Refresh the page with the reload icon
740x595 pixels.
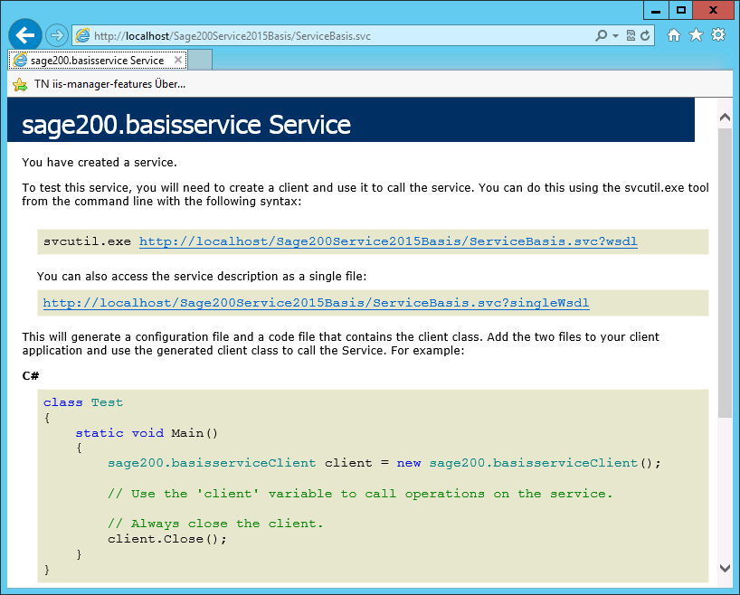click(645, 35)
